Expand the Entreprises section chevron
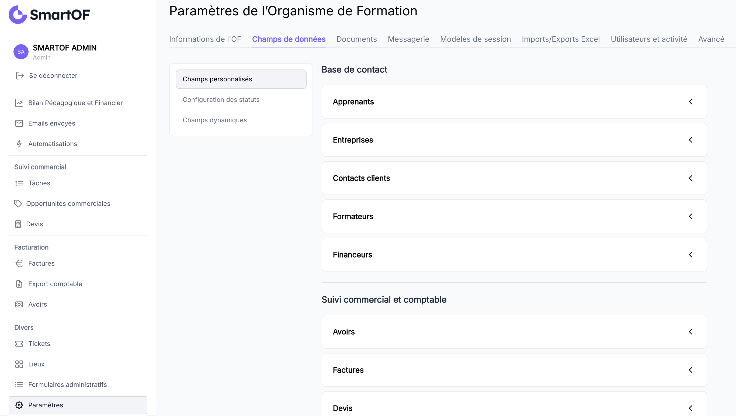The width and height of the screenshot is (736, 416). [x=690, y=140]
